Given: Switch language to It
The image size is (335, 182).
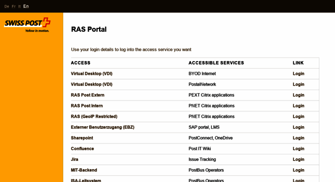Looking at the screenshot, I should [x=19, y=6].
